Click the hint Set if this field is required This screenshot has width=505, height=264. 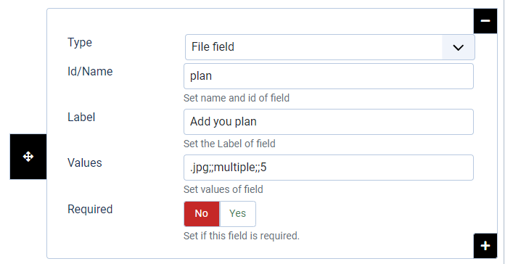242,236
